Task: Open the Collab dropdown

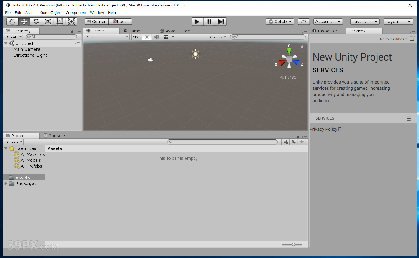Action: click(280, 22)
